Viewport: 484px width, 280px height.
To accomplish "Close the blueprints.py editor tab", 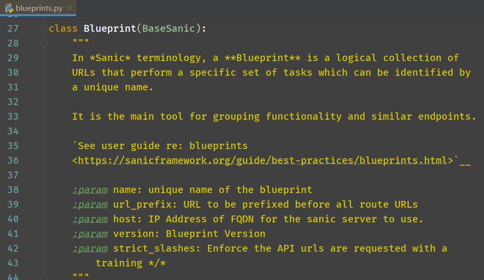I will click(x=69, y=8).
